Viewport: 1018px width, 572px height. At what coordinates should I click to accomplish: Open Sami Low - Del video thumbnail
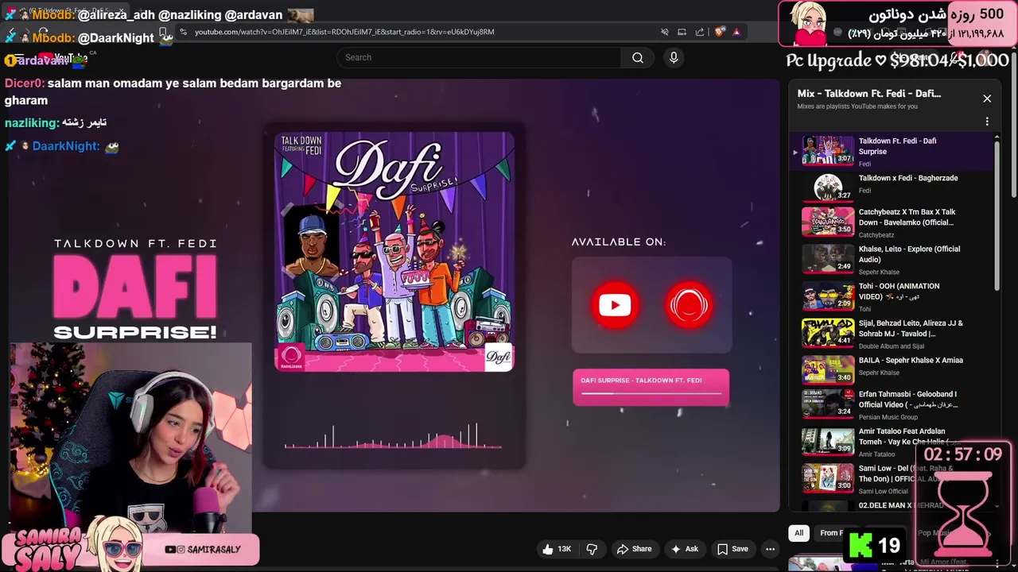point(827,477)
